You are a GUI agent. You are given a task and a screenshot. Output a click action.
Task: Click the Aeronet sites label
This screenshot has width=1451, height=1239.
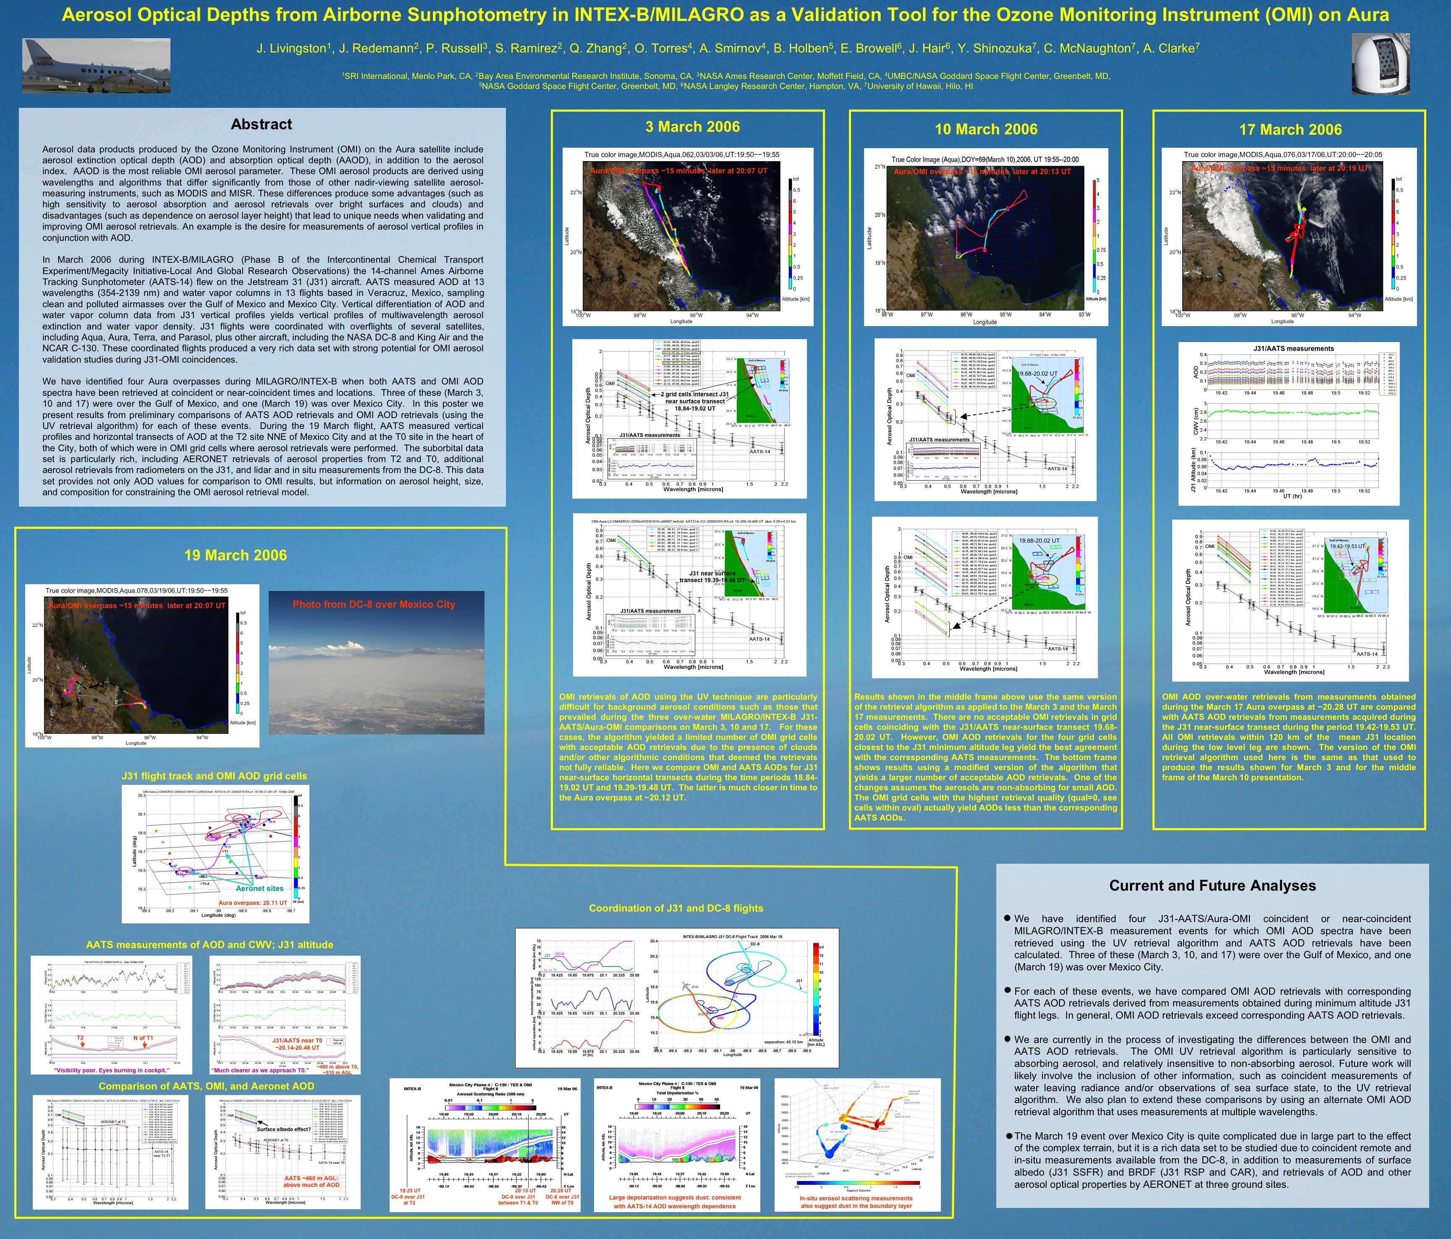pyautogui.click(x=260, y=888)
